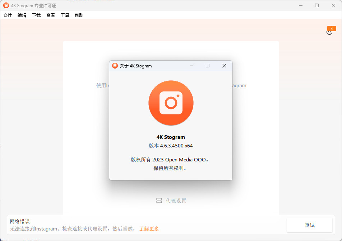Click the 网络错误 heading
The image size is (342, 241).
(20, 221)
